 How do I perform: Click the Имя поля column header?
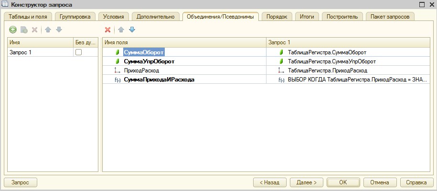(x=184, y=42)
